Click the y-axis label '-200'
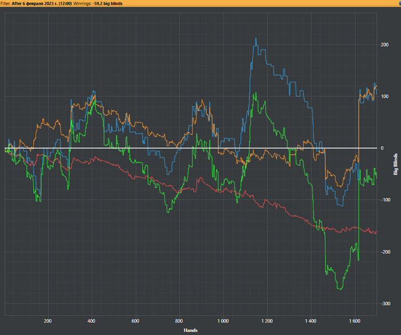 (384, 252)
